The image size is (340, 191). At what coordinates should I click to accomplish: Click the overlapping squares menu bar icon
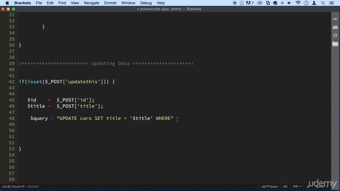coord(268,3)
